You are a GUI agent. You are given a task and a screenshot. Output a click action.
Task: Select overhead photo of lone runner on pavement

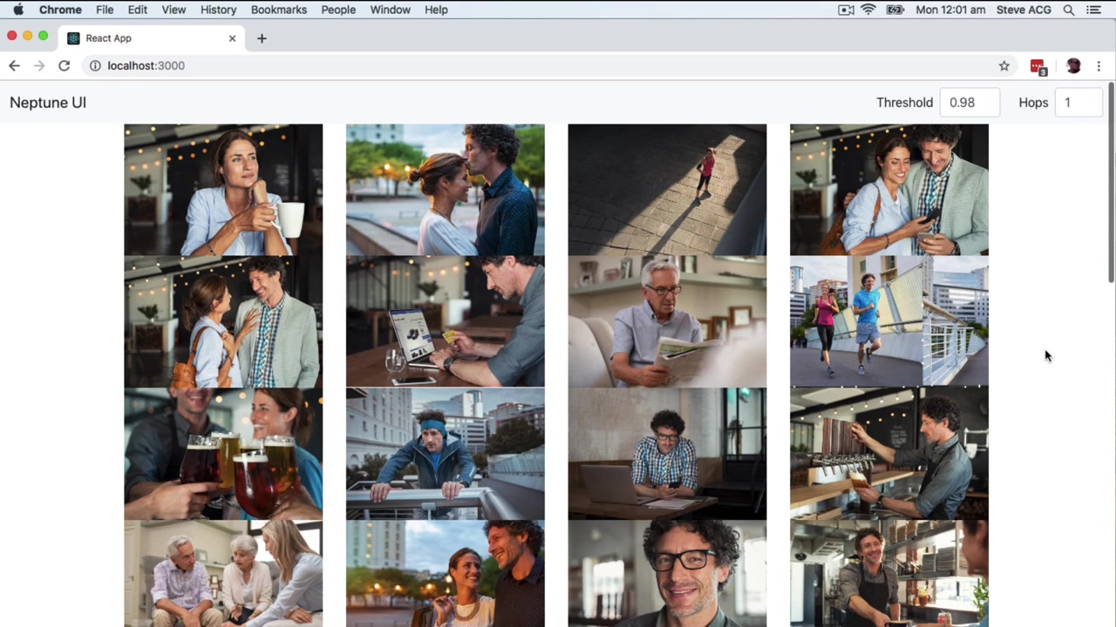pyautogui.click(x=667, y=190)
